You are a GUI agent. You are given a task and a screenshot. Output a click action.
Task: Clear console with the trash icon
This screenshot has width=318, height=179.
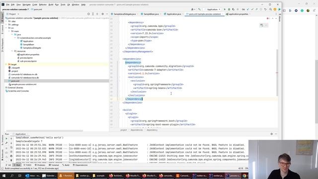(x=11, y=160)
